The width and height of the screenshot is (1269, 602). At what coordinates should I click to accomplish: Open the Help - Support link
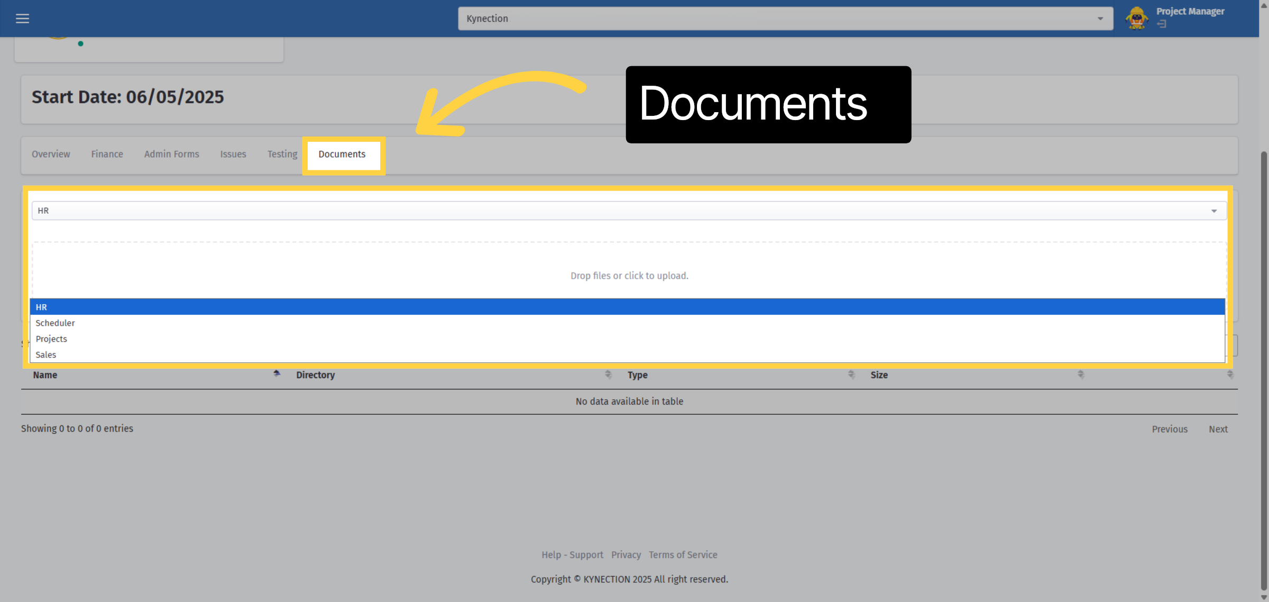[x=572, y=554]
